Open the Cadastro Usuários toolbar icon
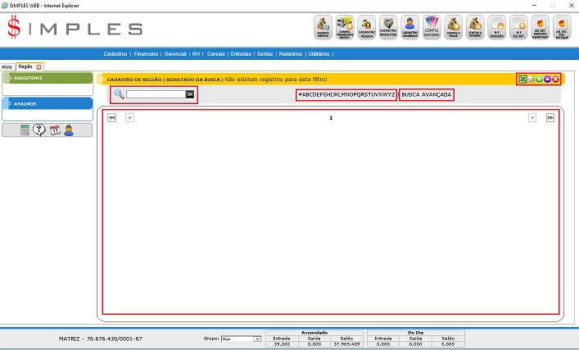The width and height of the screenshot is (579, 350). [410, 27]
